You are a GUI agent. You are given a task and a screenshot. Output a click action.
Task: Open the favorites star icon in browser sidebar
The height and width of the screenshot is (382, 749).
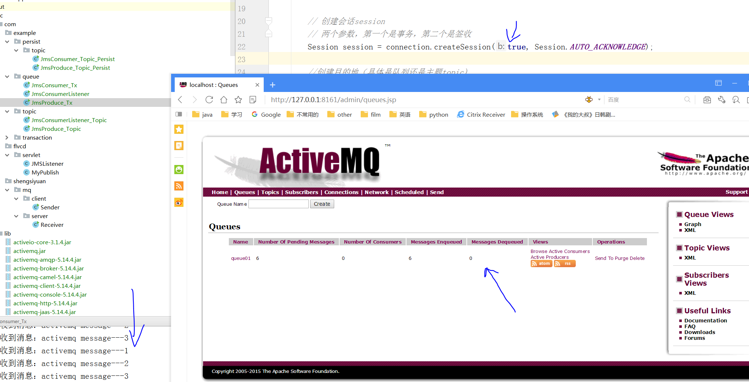pyautogui.click(x=179, y=129)
